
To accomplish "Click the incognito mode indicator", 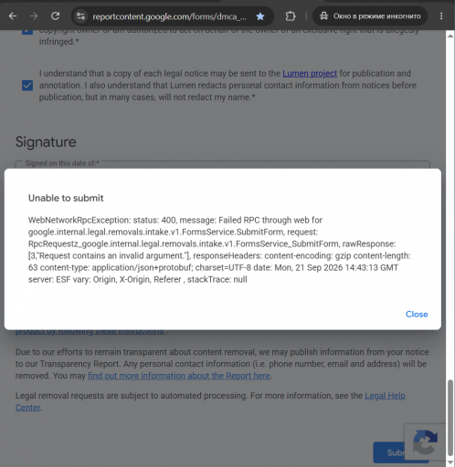I will point(370,16).
